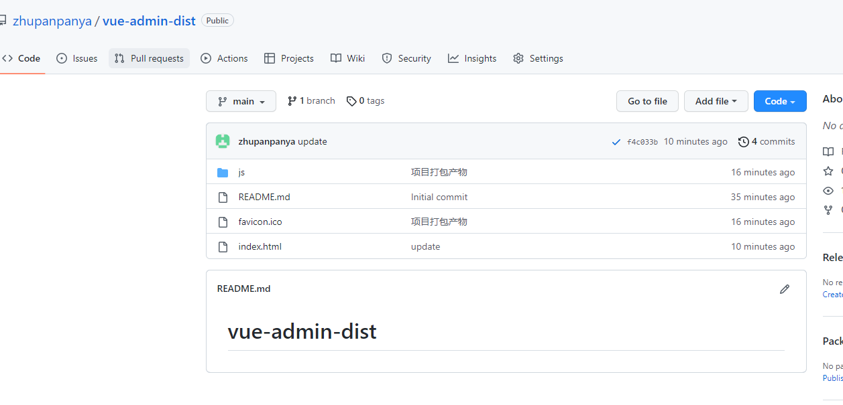The width and height of the screenshot is (843, 405).
Task: Click the Go to file button
Action: click(x=647, y=101)
